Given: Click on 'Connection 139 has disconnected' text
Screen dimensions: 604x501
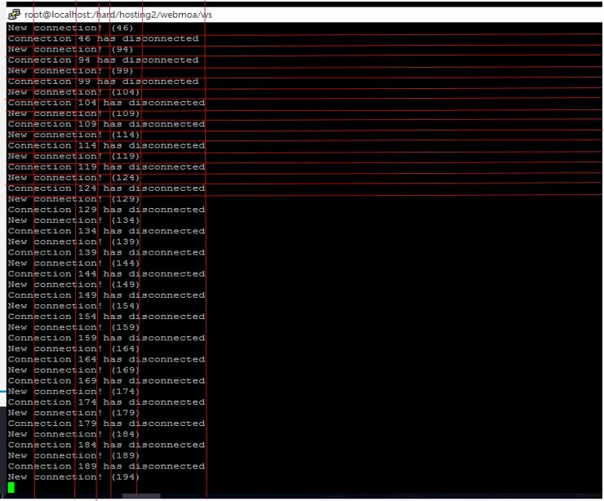Looking at the screenshot, I should point(106,252).
